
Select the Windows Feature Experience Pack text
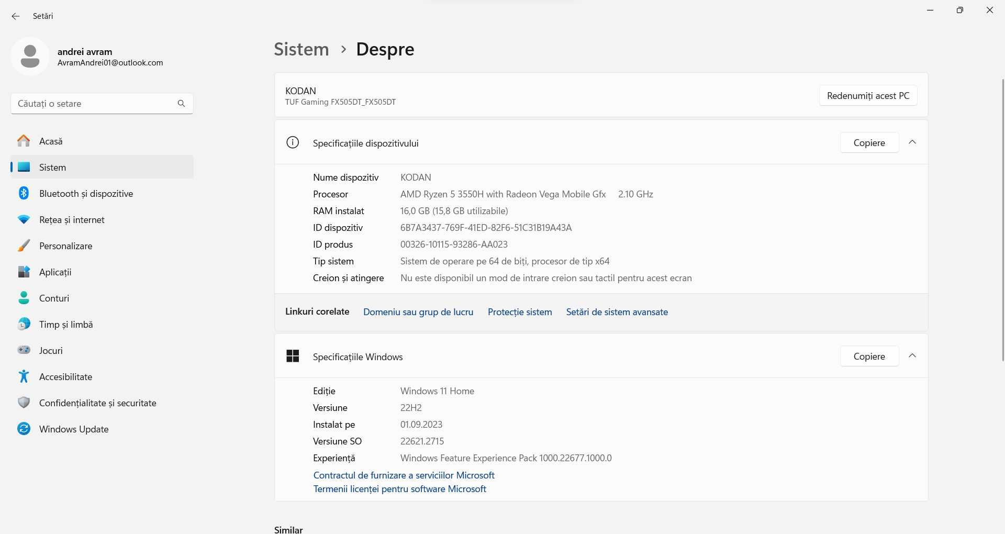pyautogui.click(x=506, y=458)
